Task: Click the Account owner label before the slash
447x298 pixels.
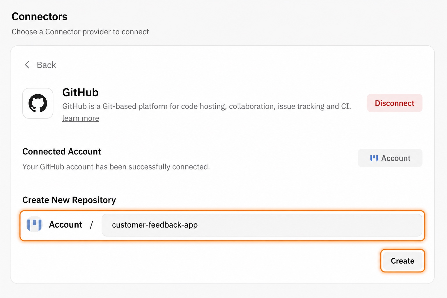Action: pos(65,225)
